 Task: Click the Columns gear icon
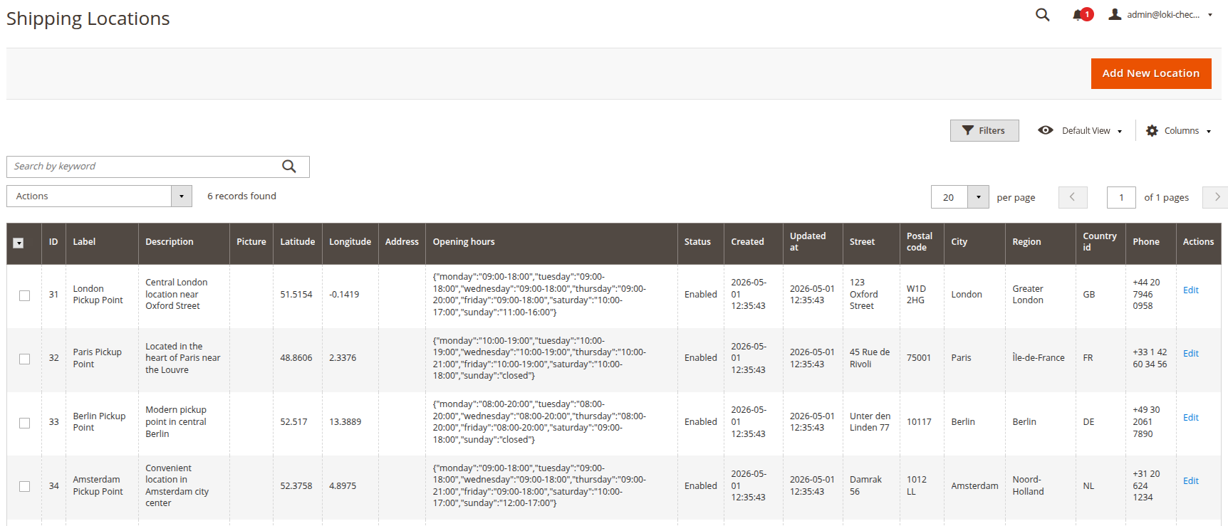[x=1152, y=131]
